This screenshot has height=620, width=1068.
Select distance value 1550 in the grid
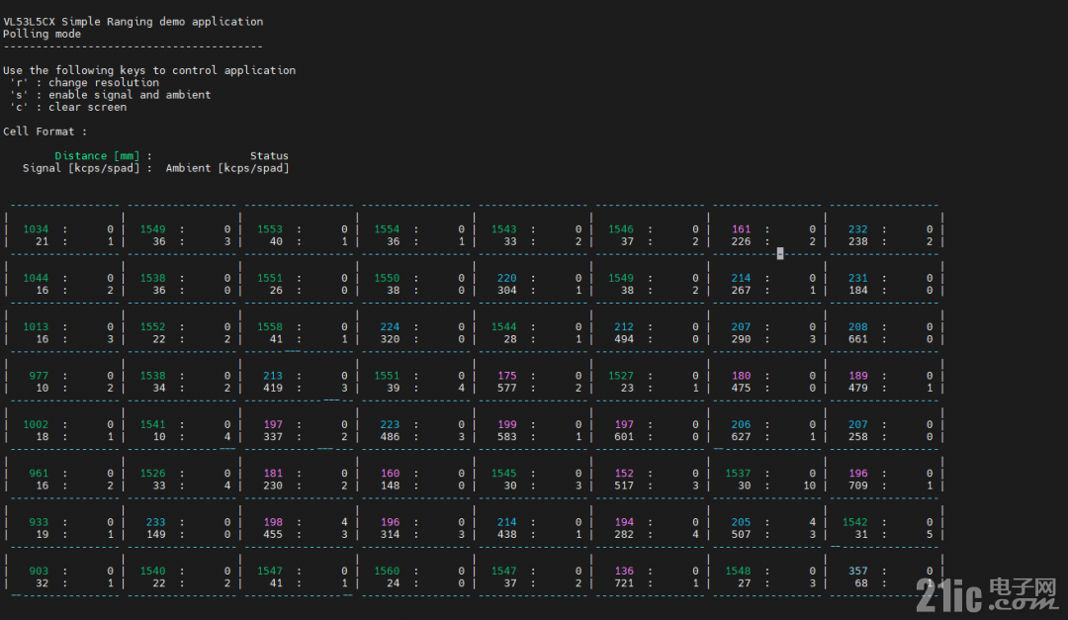387,279
